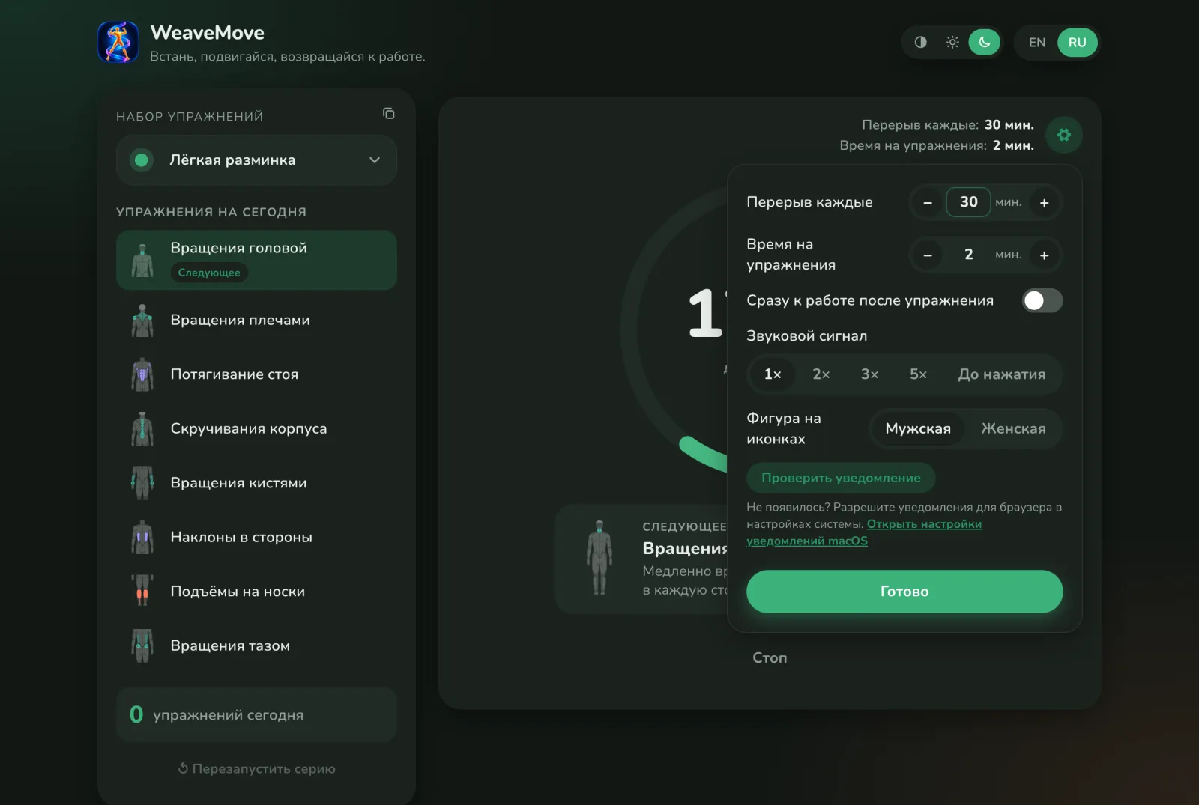The width and height of the screenshot is (1199, 805).
Task: Click the Наклоны в стороны body figure icon
Action: [142, 537]
